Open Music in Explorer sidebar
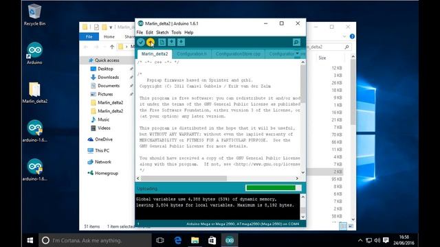 point(103,119)
